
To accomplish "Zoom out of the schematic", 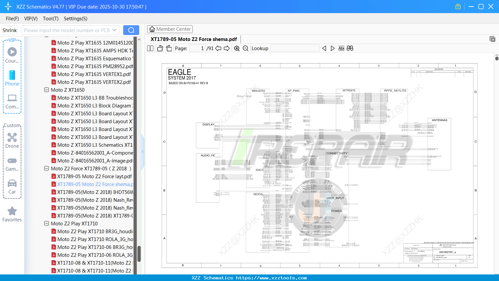I will tap(245, 48).
